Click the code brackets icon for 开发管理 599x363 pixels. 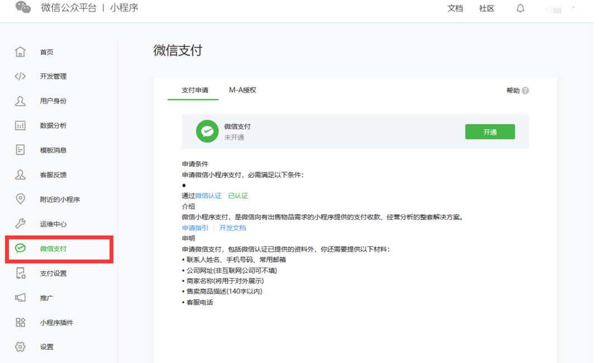tap(20, 76)
